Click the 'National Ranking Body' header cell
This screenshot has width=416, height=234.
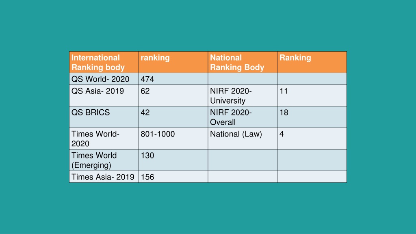click(x=243, y=62)
